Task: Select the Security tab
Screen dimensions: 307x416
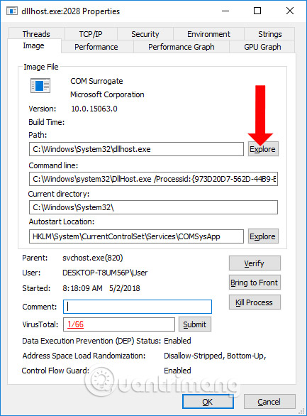Action: pos(145,34)
